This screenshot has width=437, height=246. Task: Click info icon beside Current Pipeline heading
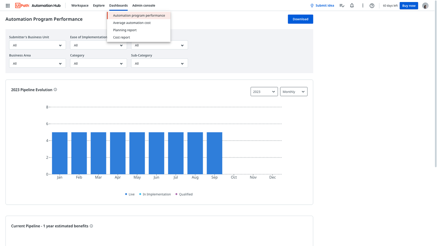[x=91, y=226]
